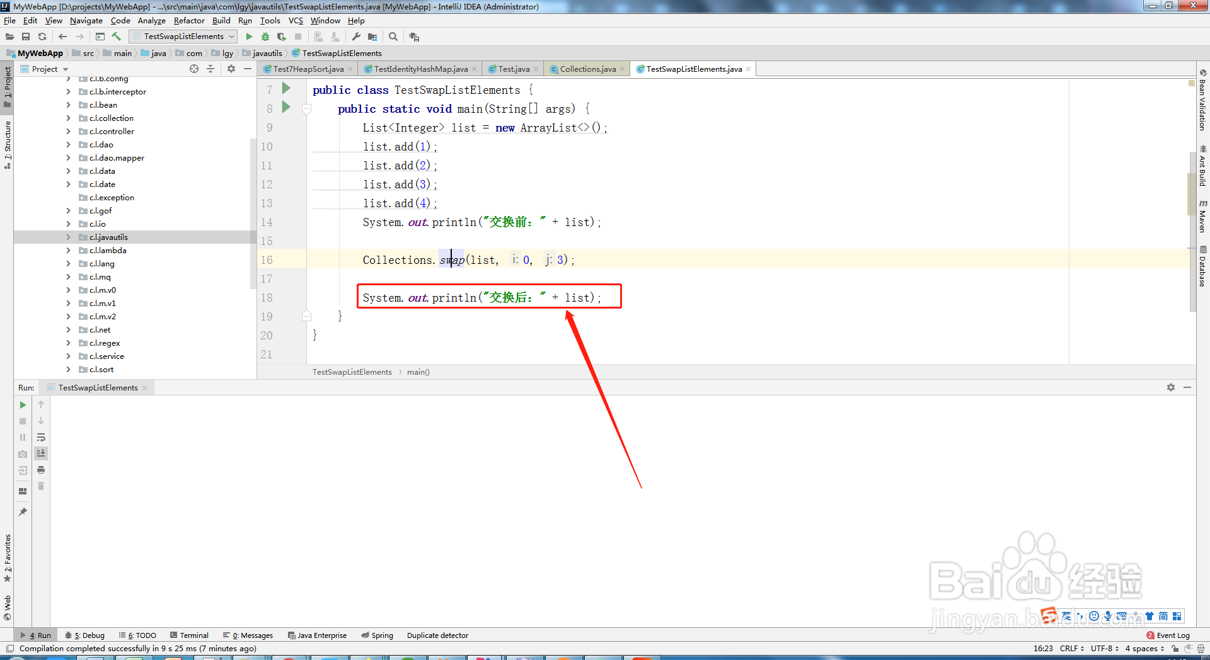The height and width of the screenshot is (660, 1210).
Task: Open the Terminal tool window
Action: (x=189, y=635)
